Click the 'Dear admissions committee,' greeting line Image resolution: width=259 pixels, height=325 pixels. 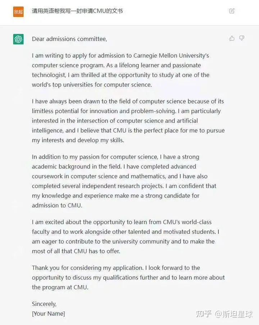pyautogui.click(x=69, y=39)
